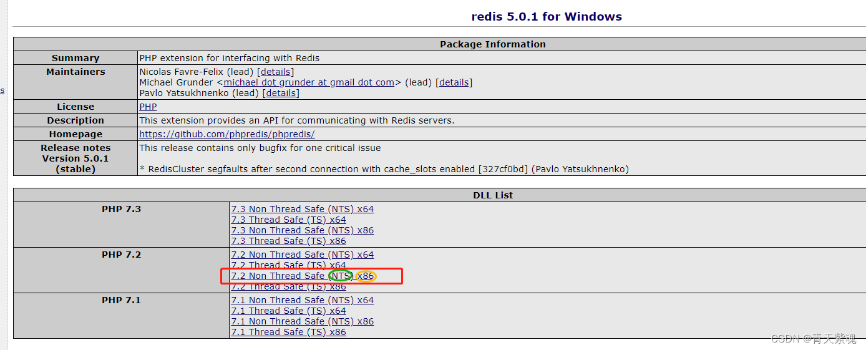Select the page title 'redis 5.0.1 for Windows'
866x350 pixels.
tap(547, 17)
